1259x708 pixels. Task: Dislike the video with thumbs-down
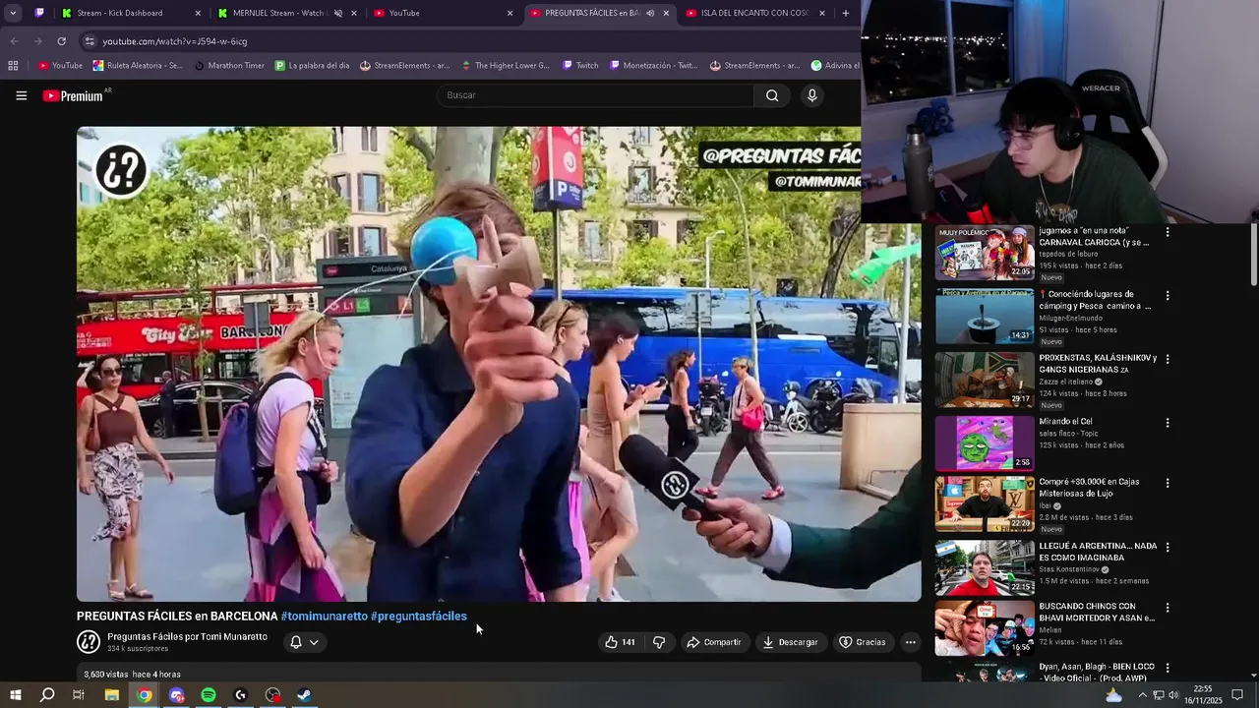pyautogui.click(x=659, y=642)
